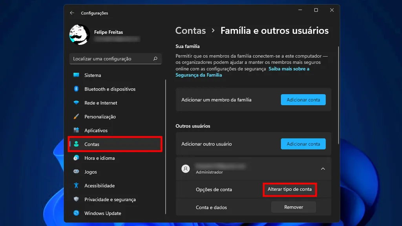The image size is (402, 226).
Task: Click the Acessibilidade figure icon
Action: click(x=76, y=185)
